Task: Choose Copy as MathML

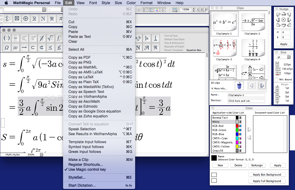Action: point(99,67)
